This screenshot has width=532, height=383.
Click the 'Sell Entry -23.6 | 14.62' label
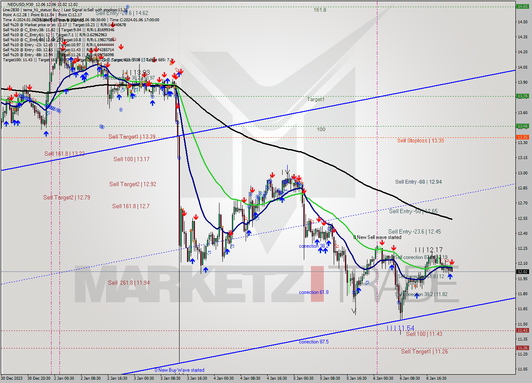click(x=121, y=13)
